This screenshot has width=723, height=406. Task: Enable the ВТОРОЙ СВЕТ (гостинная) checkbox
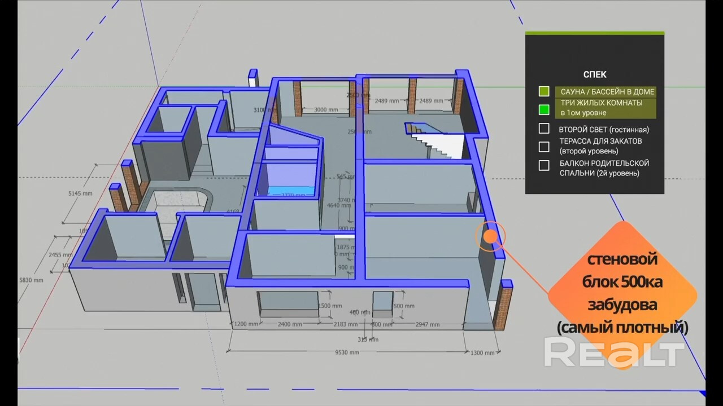pos(544,129)
